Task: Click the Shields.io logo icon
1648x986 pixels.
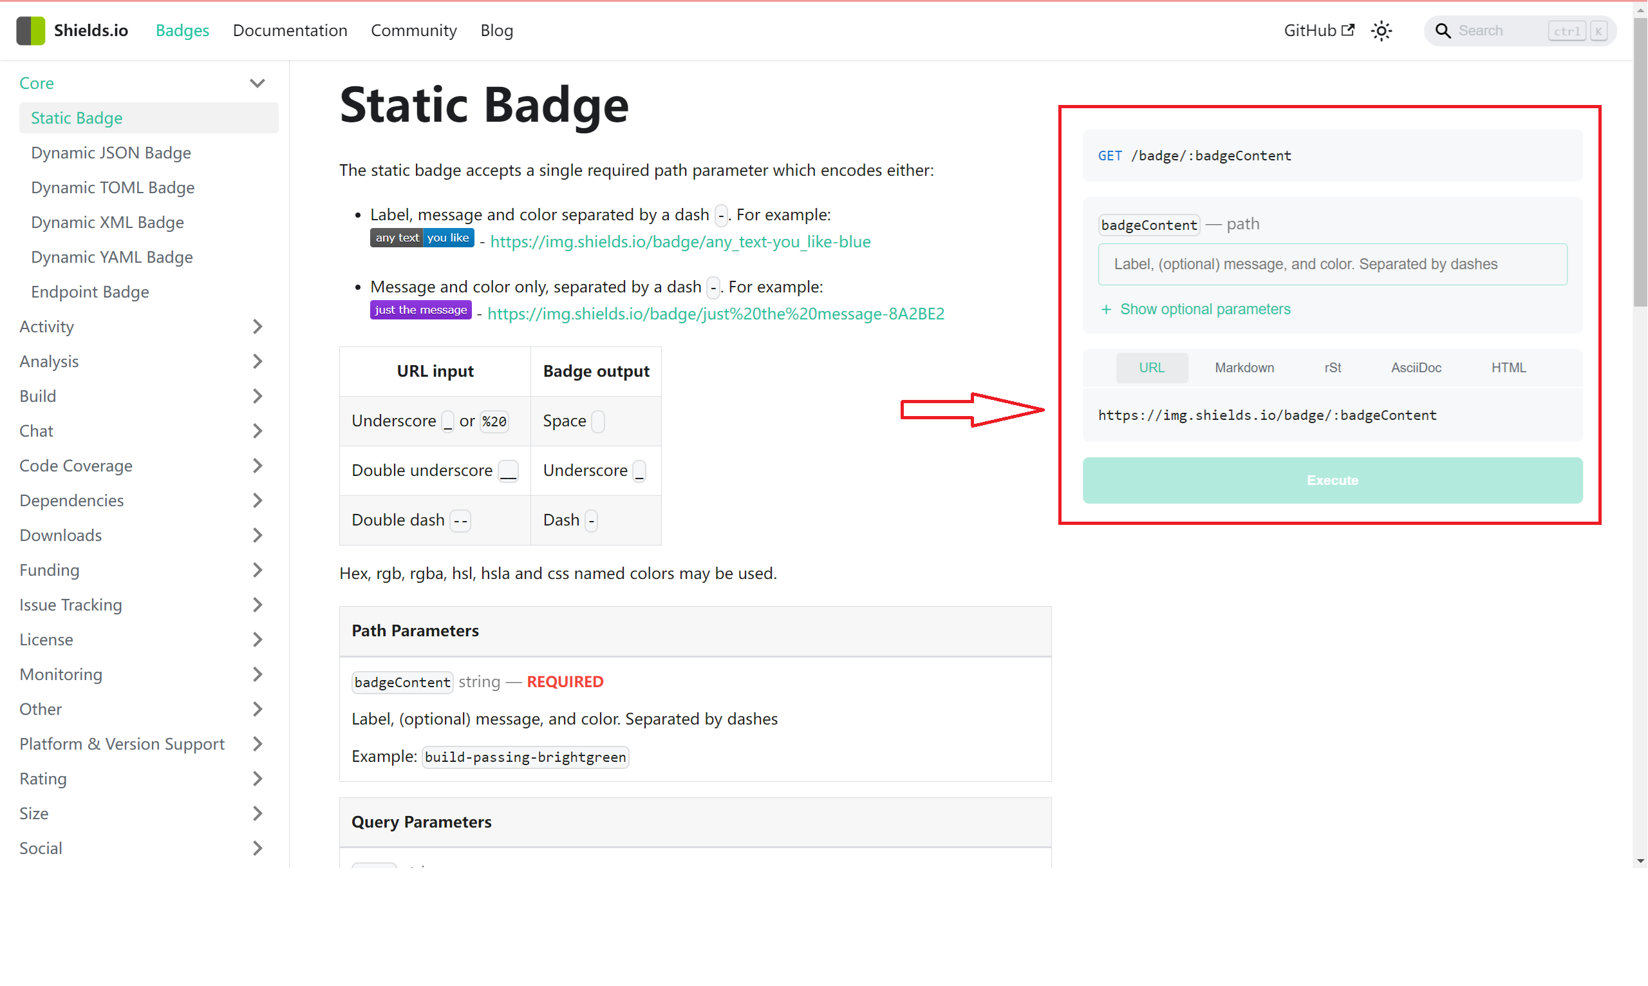Action: (30, 30)
